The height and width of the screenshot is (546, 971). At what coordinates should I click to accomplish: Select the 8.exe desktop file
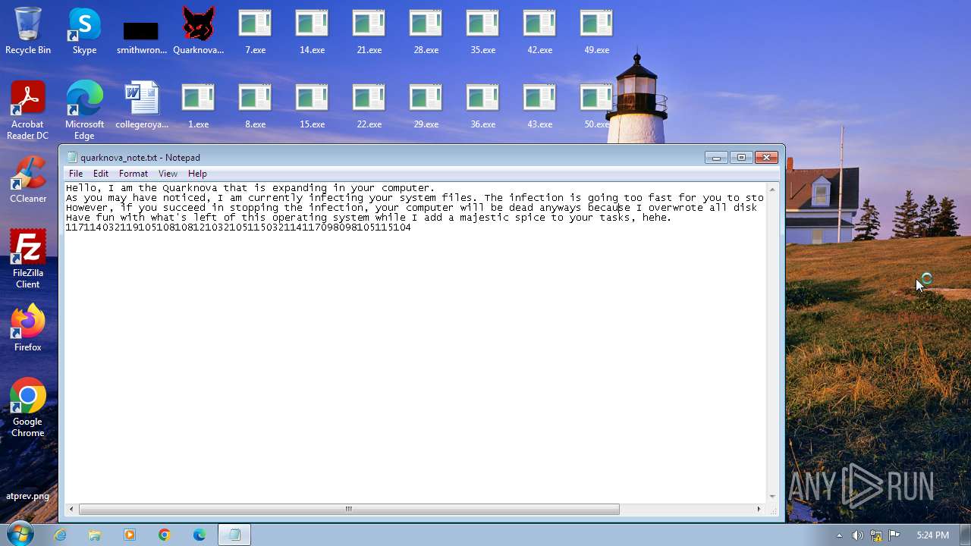pyautogui.click(x=255, y=105)
